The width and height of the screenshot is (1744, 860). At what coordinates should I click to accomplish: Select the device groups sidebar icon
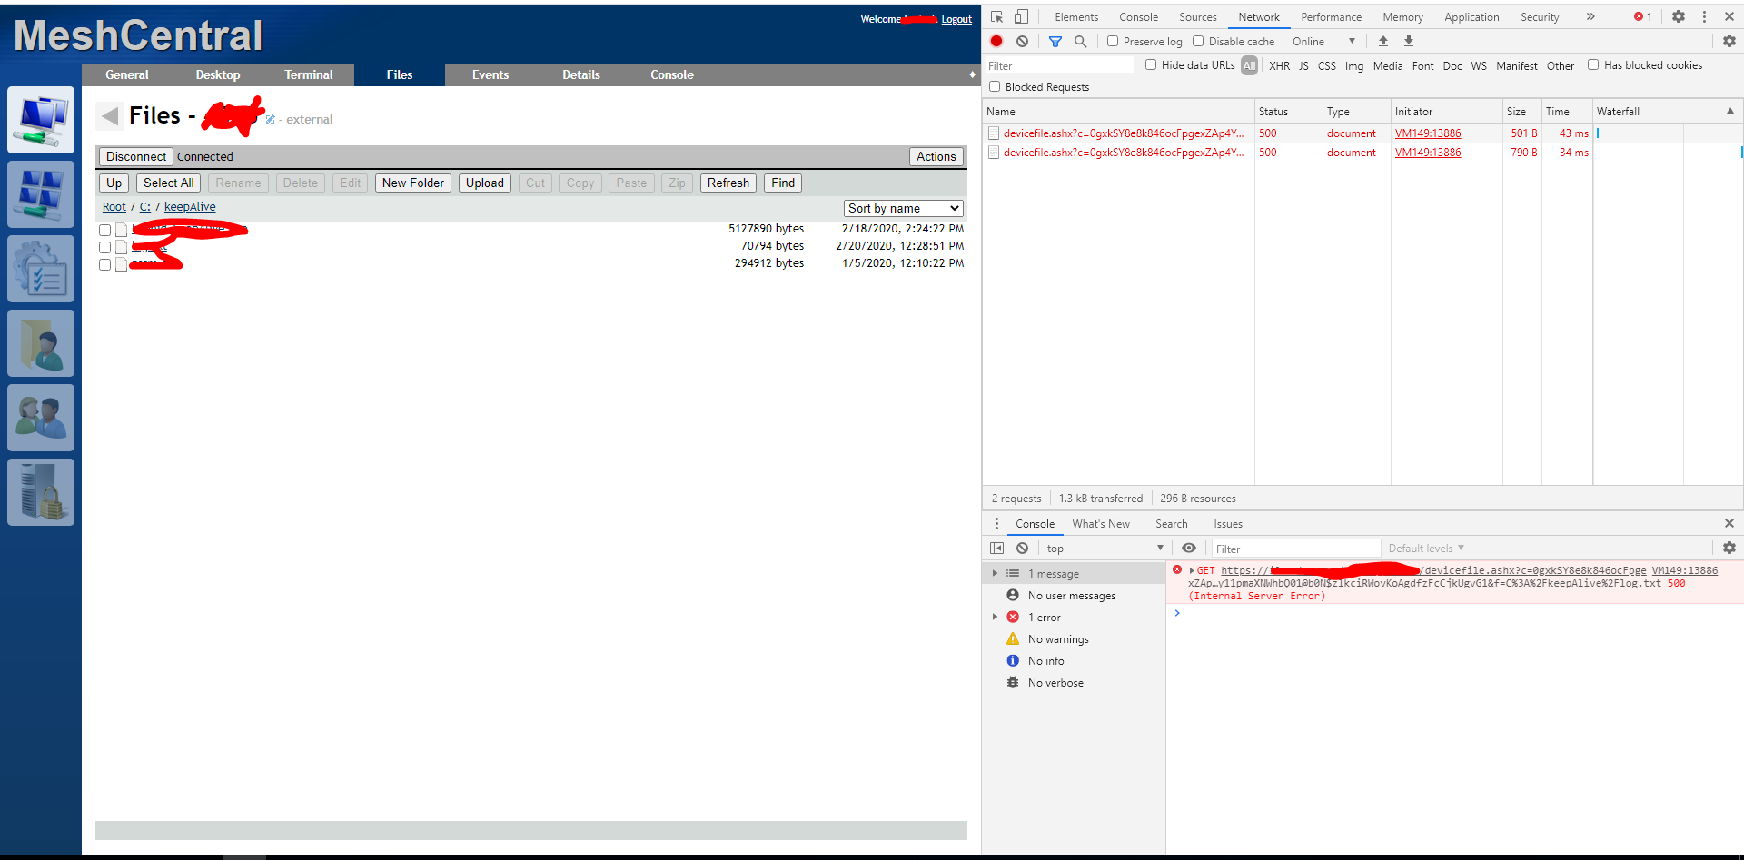click(x=41, y=193)
